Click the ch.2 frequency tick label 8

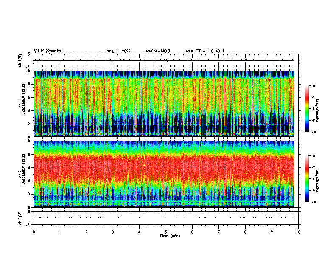click(30, 155)
